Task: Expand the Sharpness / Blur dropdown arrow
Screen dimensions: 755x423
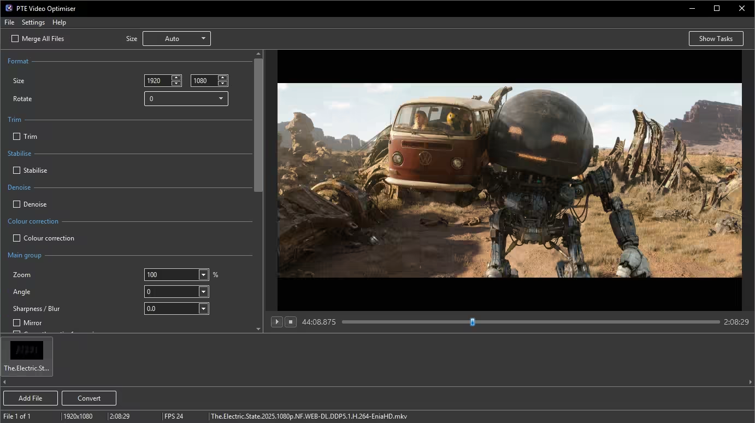Action: click(x=204, y=309)
